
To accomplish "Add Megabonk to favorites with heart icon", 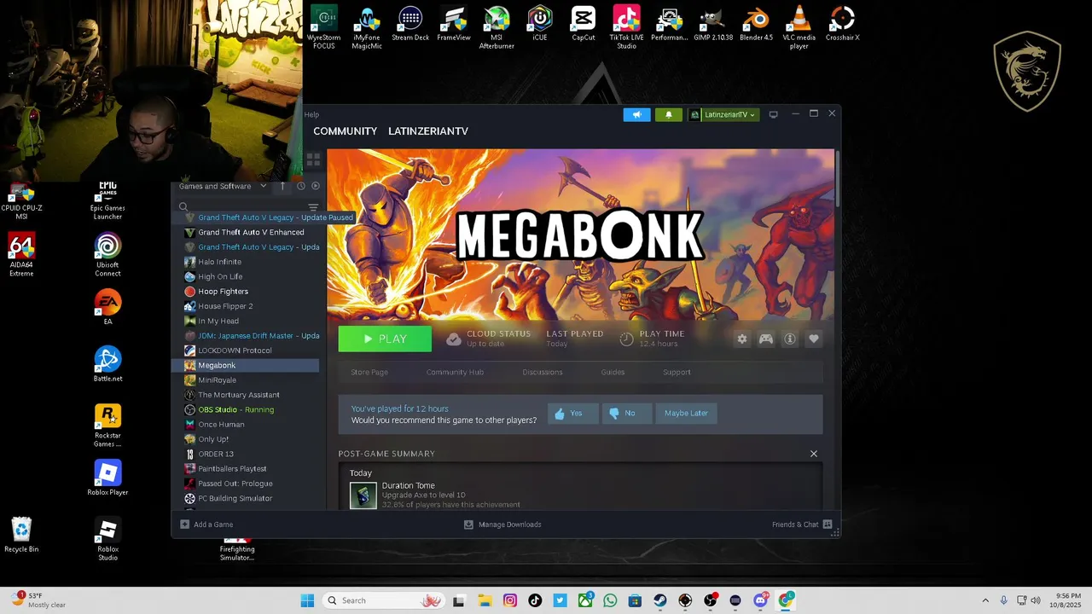I will coord(814,339).
